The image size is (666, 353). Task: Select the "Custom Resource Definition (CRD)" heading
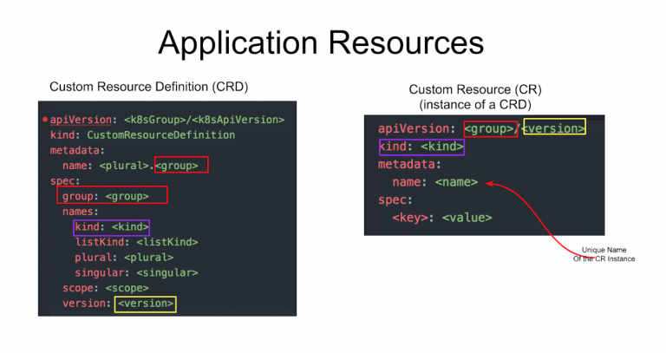click(148, 87)
